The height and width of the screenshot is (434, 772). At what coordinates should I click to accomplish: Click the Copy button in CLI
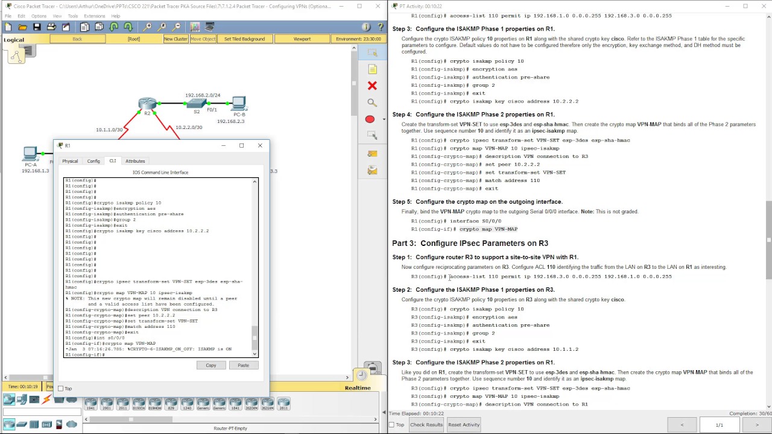(211, 365)
